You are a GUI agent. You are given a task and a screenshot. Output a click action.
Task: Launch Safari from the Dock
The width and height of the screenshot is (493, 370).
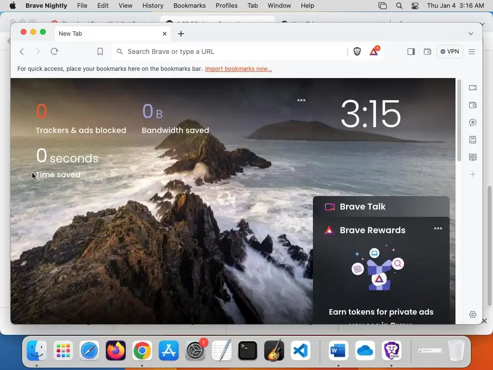click(x=89, y=350)
